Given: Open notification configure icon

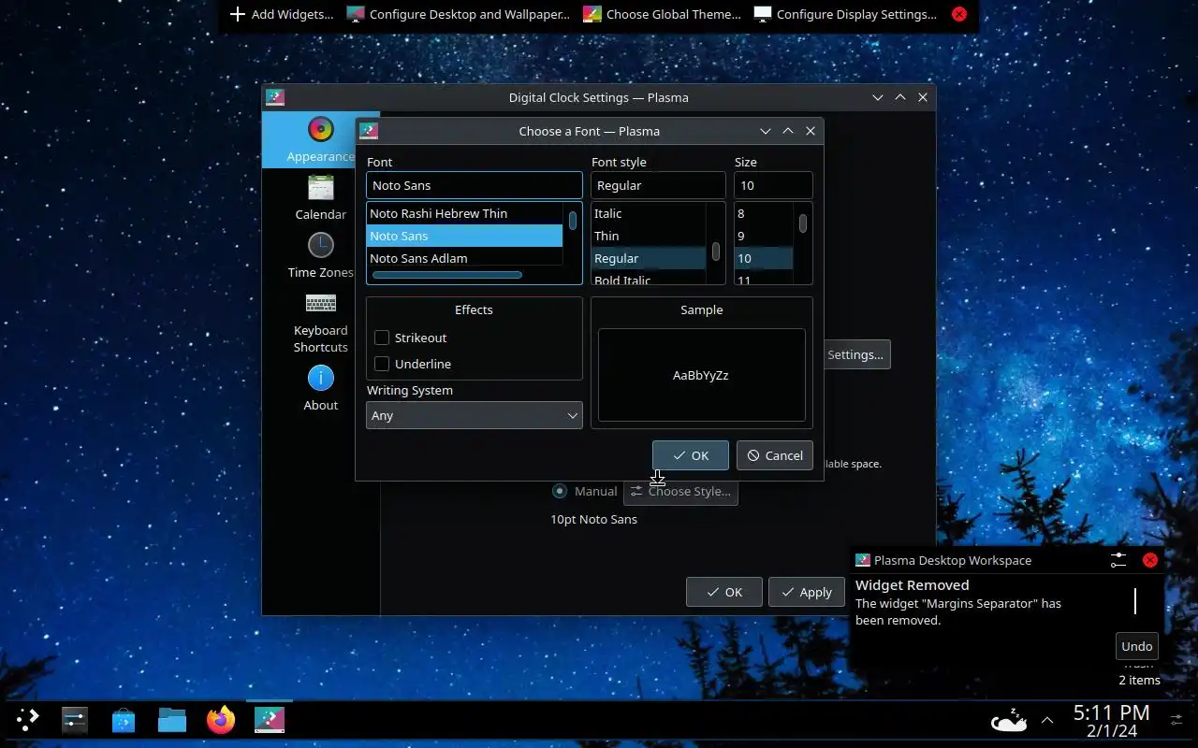Looking at the screenshot, I should (1118, 560).
